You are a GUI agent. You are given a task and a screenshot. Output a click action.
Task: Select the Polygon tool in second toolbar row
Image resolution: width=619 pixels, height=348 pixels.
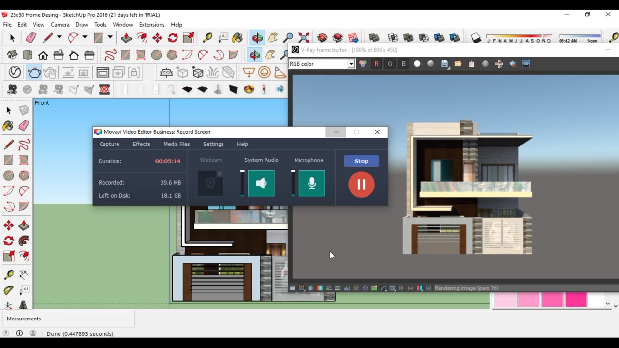(172, 55)
